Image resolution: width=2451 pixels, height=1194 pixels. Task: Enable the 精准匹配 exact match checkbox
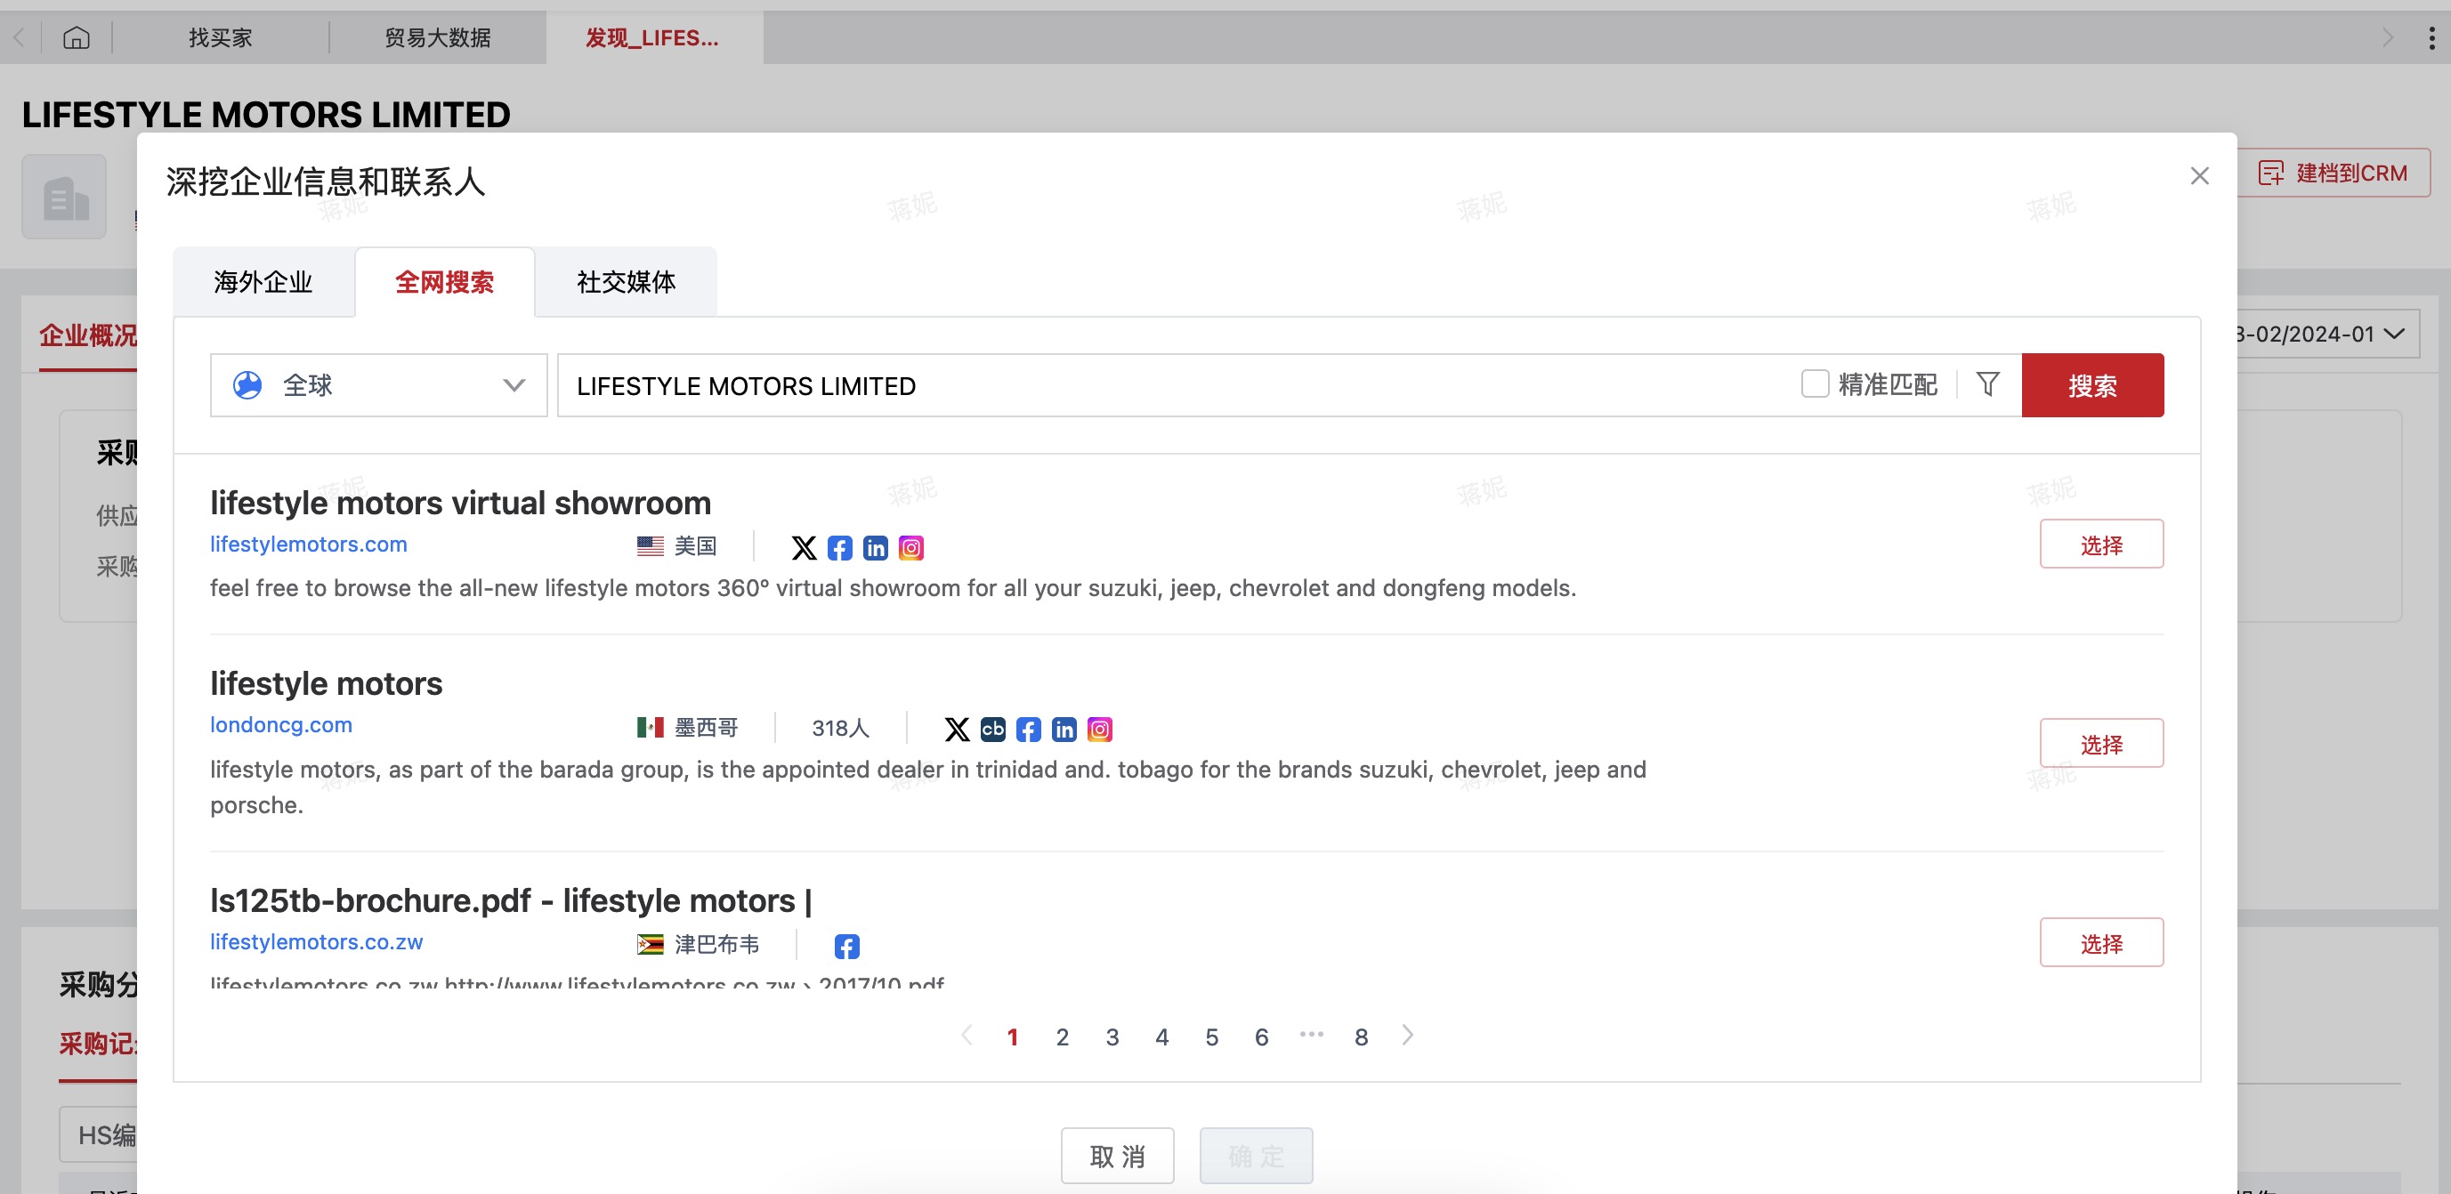1815,384
